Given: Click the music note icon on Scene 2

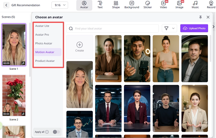Looking at the screenshot, I should (23, 114).
